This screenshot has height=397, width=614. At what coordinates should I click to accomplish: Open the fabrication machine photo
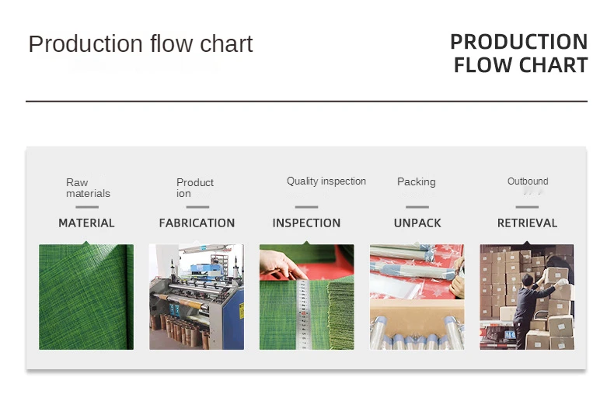click(197, 297)
